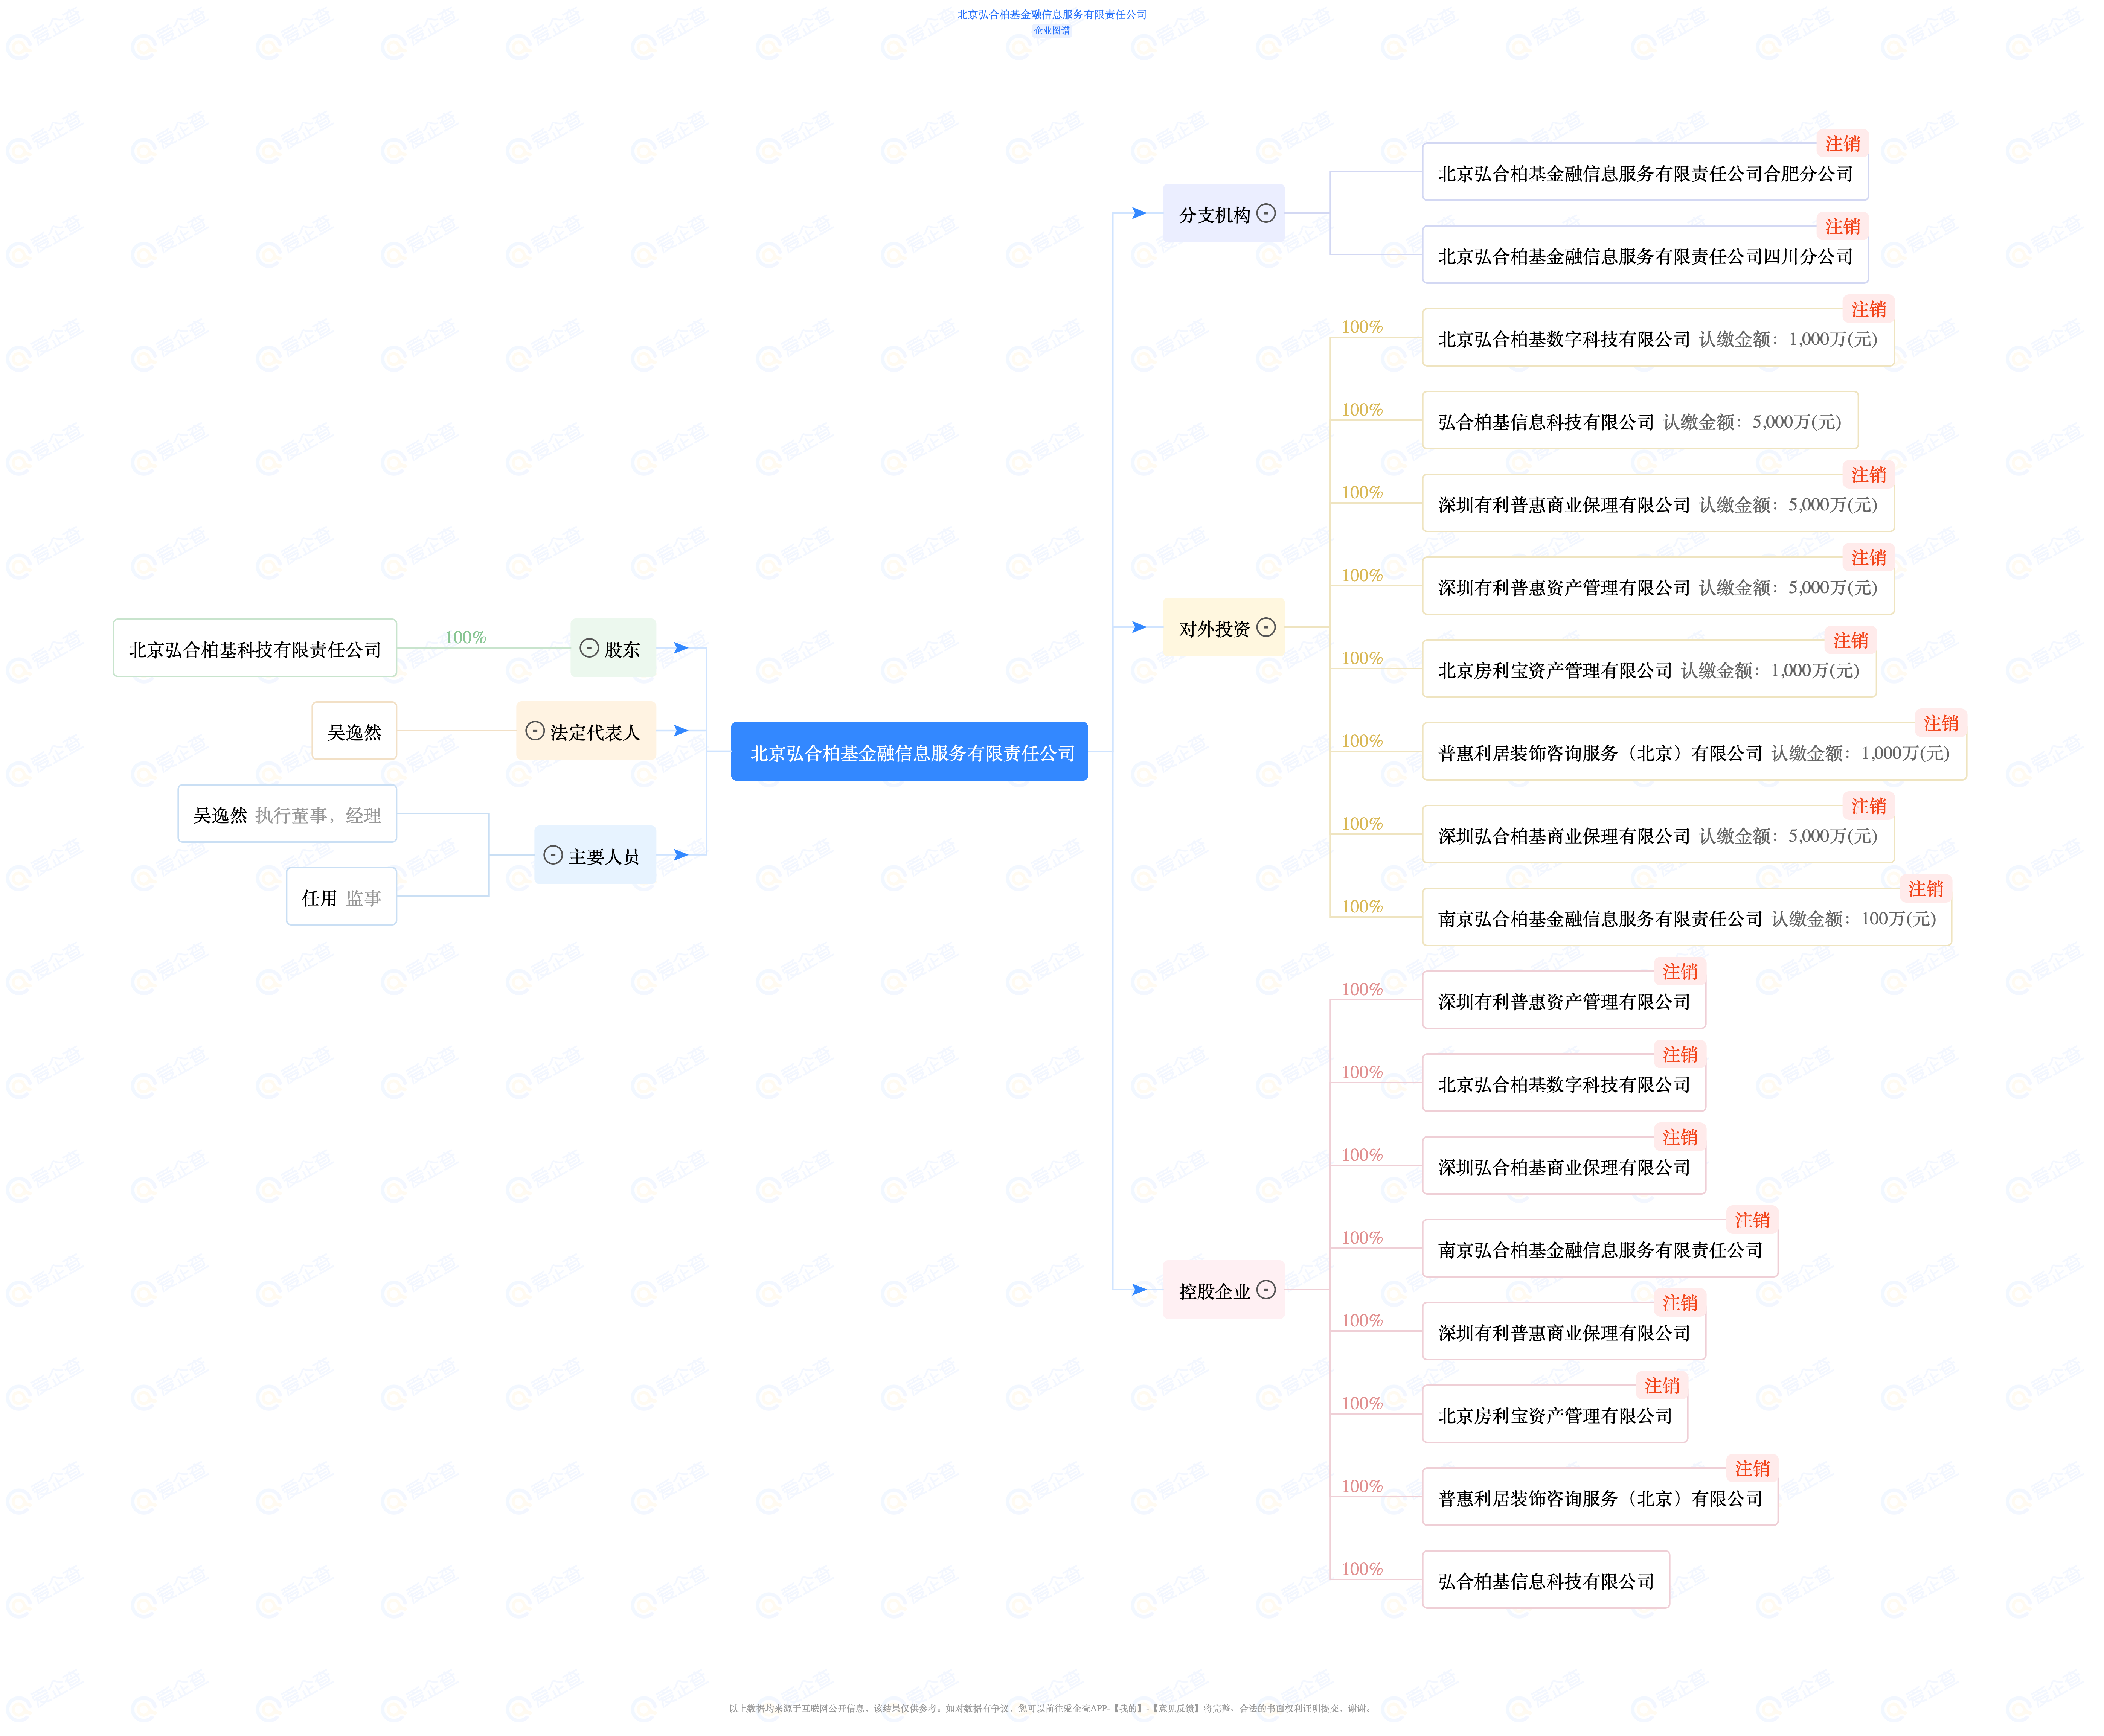Collapse the 法定代表人 node minus icon
This screenshot has height=1736, width=2104.
[x=535, y=731]
